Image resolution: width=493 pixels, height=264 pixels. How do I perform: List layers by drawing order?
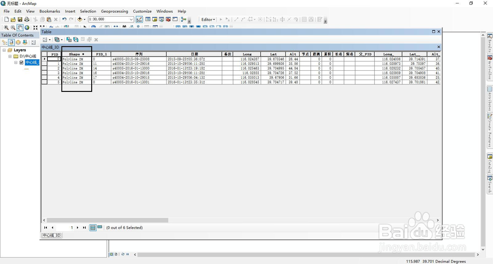click(x=4, y=42)
